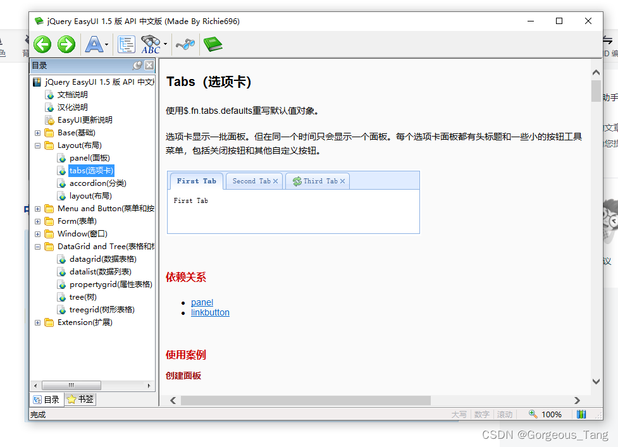Start a search with the ABC binoculars icon
This screenshot has height=447, width=618.
152,44
